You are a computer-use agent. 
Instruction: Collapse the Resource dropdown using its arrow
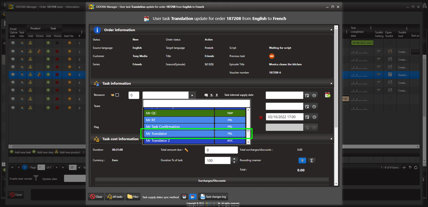pos(192,95)
